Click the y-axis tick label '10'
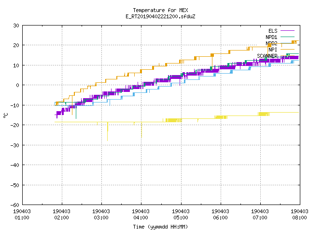Screen dimensions: 309x231 16,65
